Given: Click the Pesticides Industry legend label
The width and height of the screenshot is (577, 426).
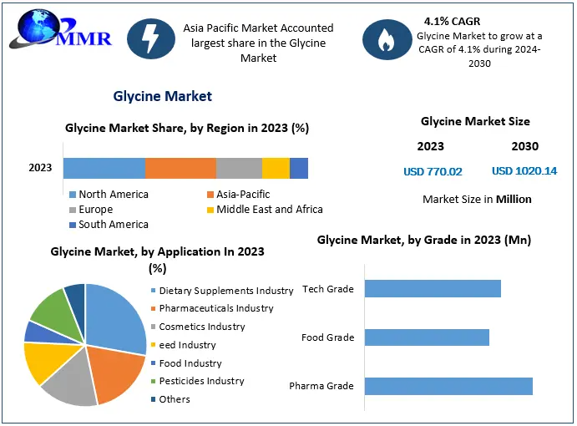Looking at the screenshot, I should [201, 381].
